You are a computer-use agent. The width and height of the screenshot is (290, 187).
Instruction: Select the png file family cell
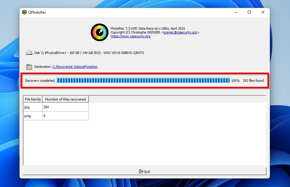pos(33,116)
